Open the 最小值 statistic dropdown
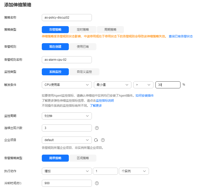 pyautogui.click(x=113, y=85)
